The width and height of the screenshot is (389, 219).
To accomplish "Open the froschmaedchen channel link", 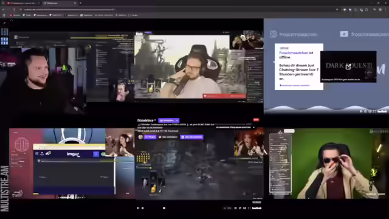I will point(294,53).
